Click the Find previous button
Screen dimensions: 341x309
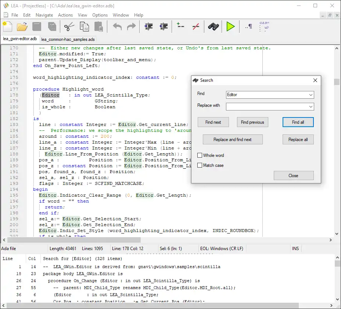point(252,122)
